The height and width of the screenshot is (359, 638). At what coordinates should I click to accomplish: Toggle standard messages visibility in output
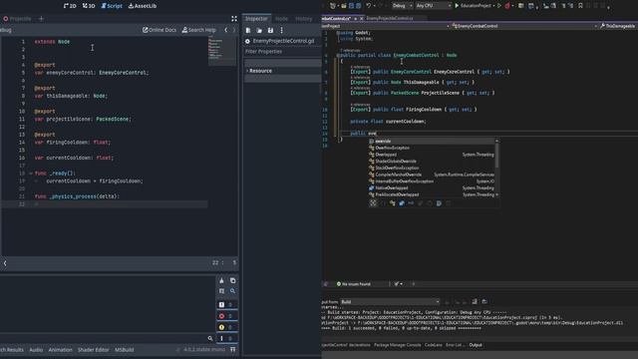pos(226,305)
